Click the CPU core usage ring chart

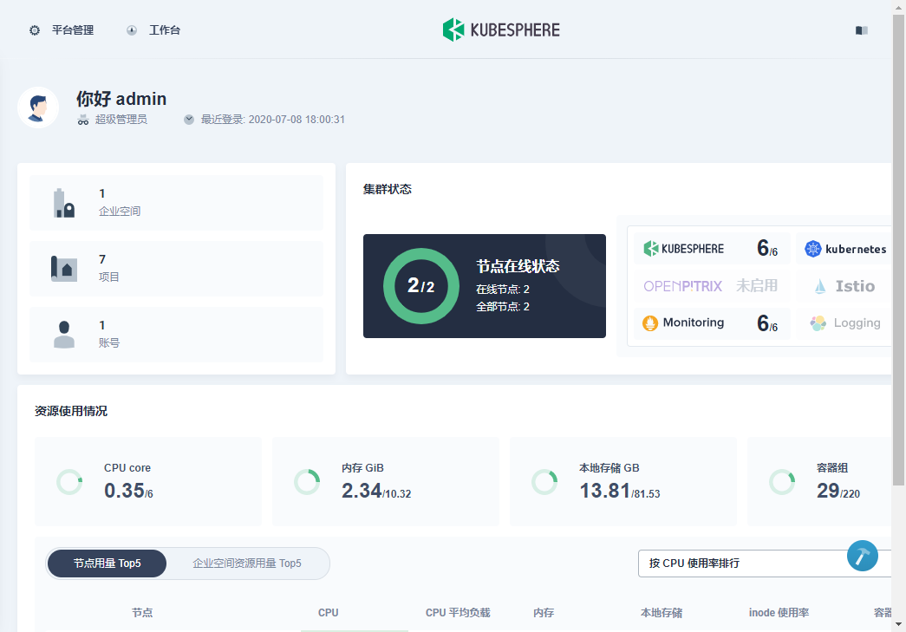tap(69, 482)
